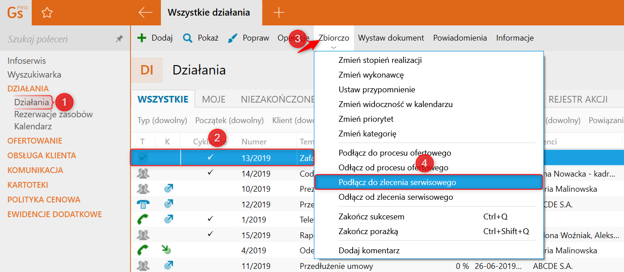Click the Gs PRO logo
The width and height of the screenshot is (624, 272).
click(17, 12)
